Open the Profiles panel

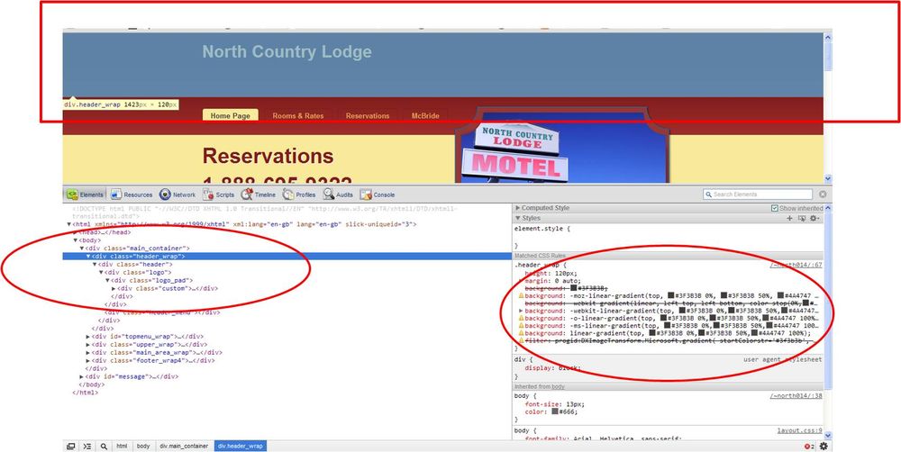[300, 194]
